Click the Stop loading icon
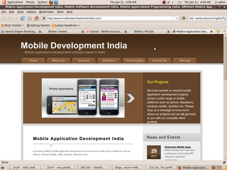This screenshot has width=227, height=170. (x=30, y=19)
